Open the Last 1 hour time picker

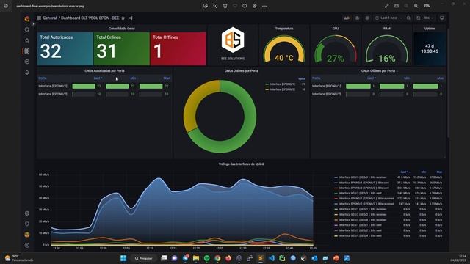pyautogui.click(x=388, y=18)
